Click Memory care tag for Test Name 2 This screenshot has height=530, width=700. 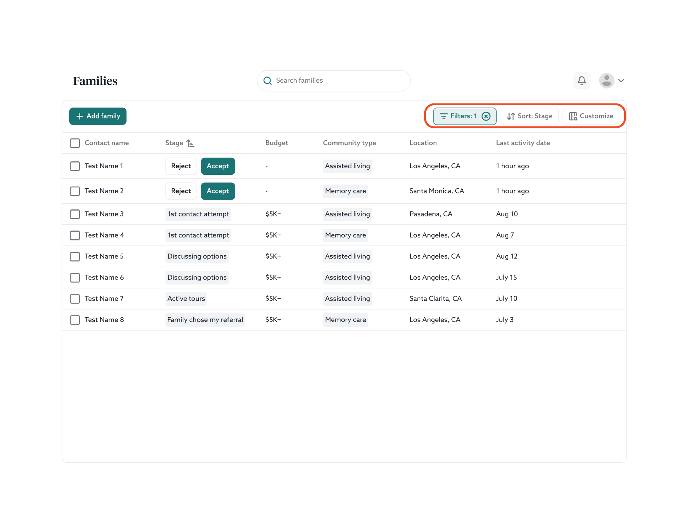click(346, 191)
